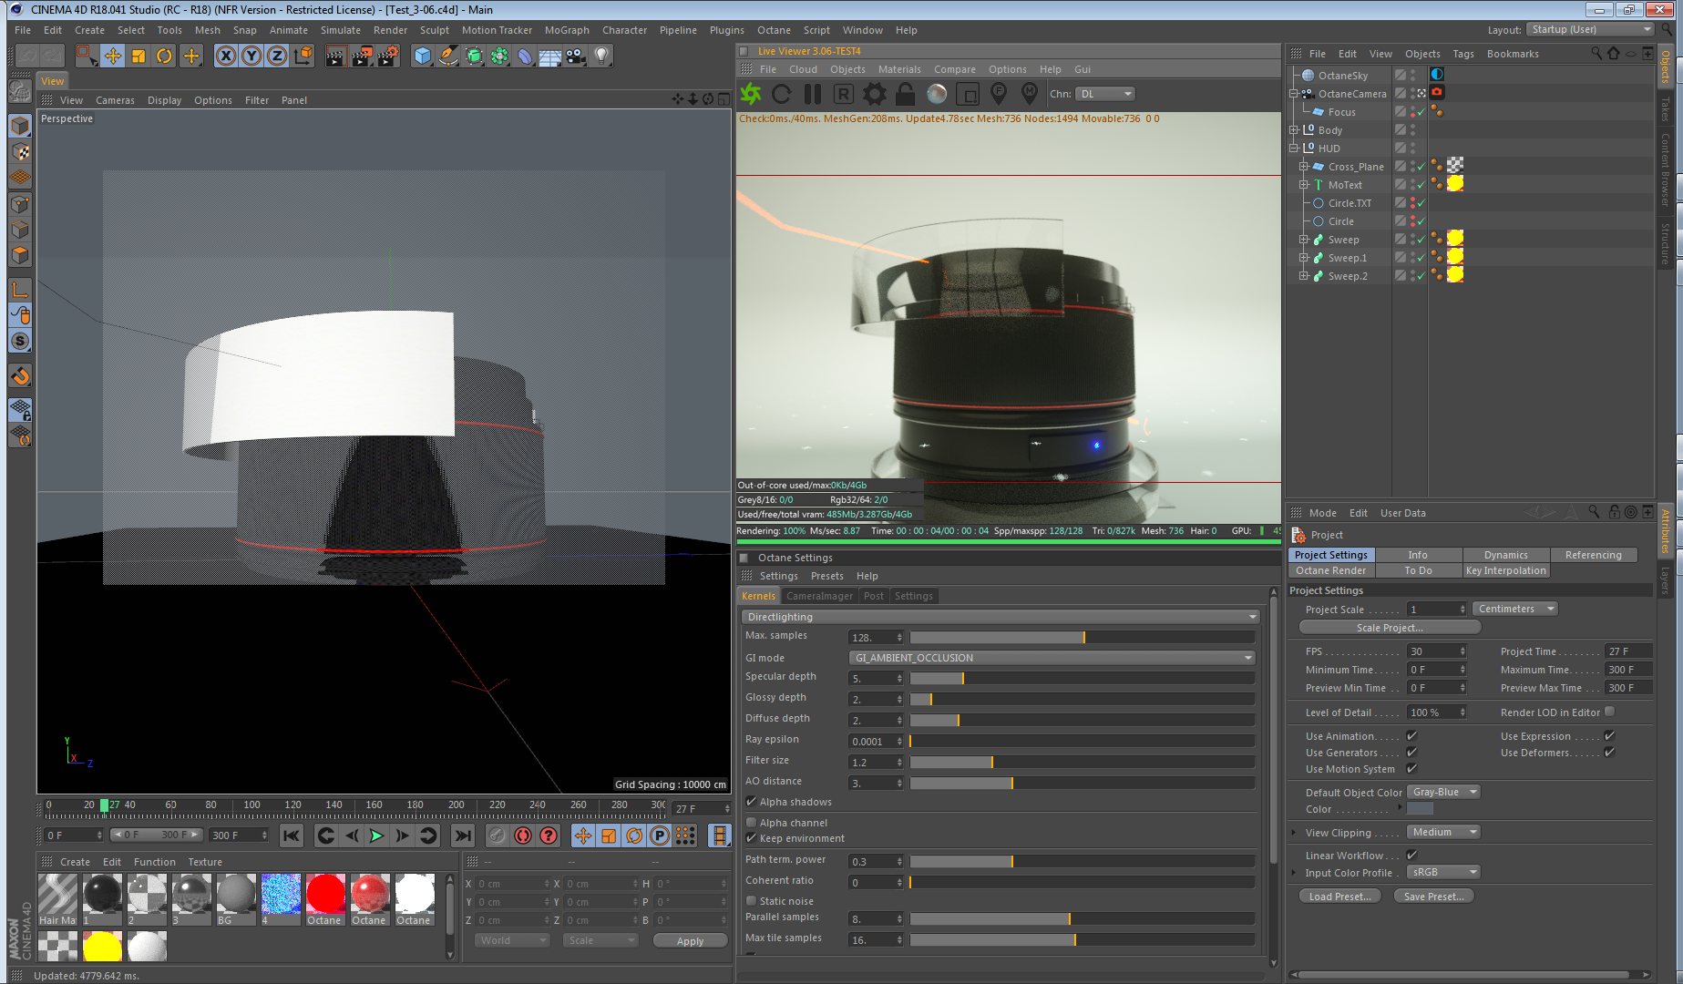Pause the Live Viewer render
Image resolution: width=1683 pixels, height=984 pixels.
click(813, 94)
